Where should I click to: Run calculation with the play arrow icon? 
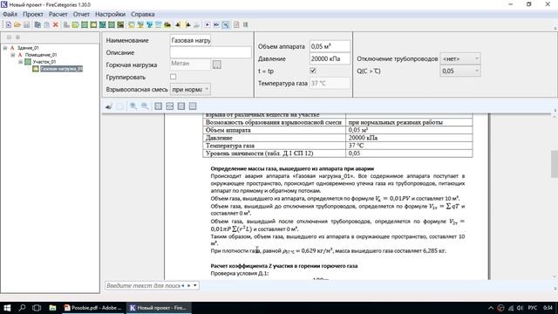click(x=208, y=25)
